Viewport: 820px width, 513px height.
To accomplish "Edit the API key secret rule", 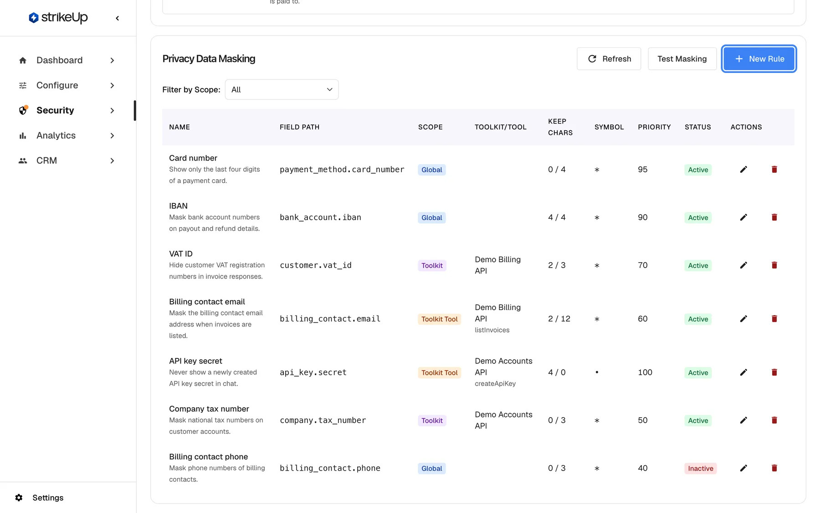I will 743,373.
